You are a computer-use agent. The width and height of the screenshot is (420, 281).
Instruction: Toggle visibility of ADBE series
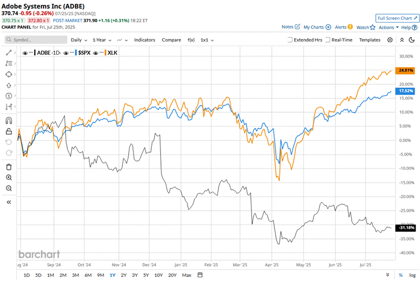pos(25,53)
